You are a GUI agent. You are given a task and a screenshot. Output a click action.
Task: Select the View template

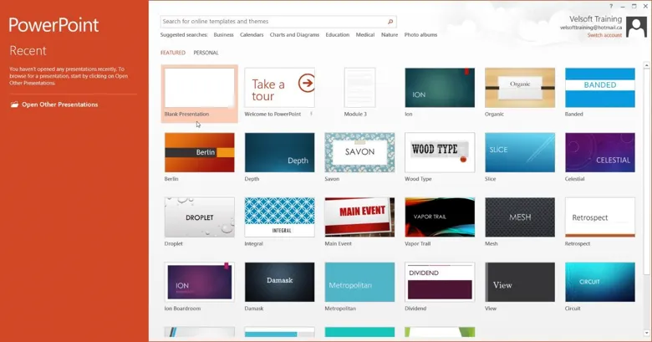[x=520, y=282]
